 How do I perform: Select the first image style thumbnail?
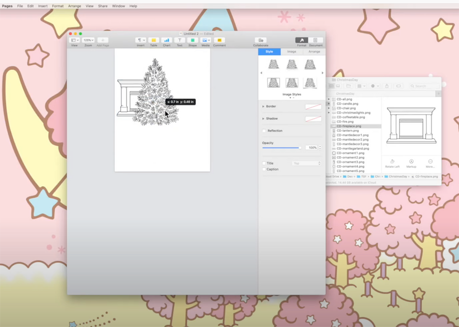(273, 64)
